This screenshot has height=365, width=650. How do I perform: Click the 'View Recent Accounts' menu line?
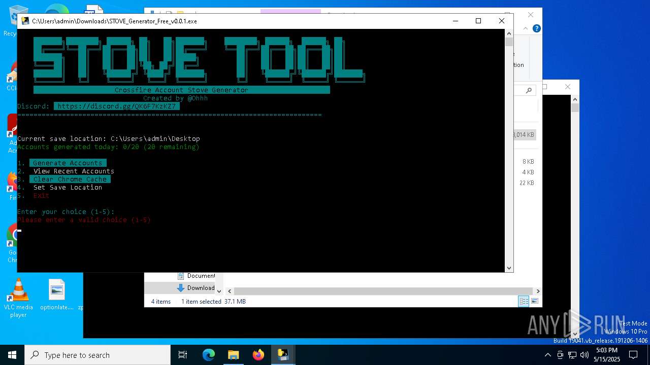point(74,171)
